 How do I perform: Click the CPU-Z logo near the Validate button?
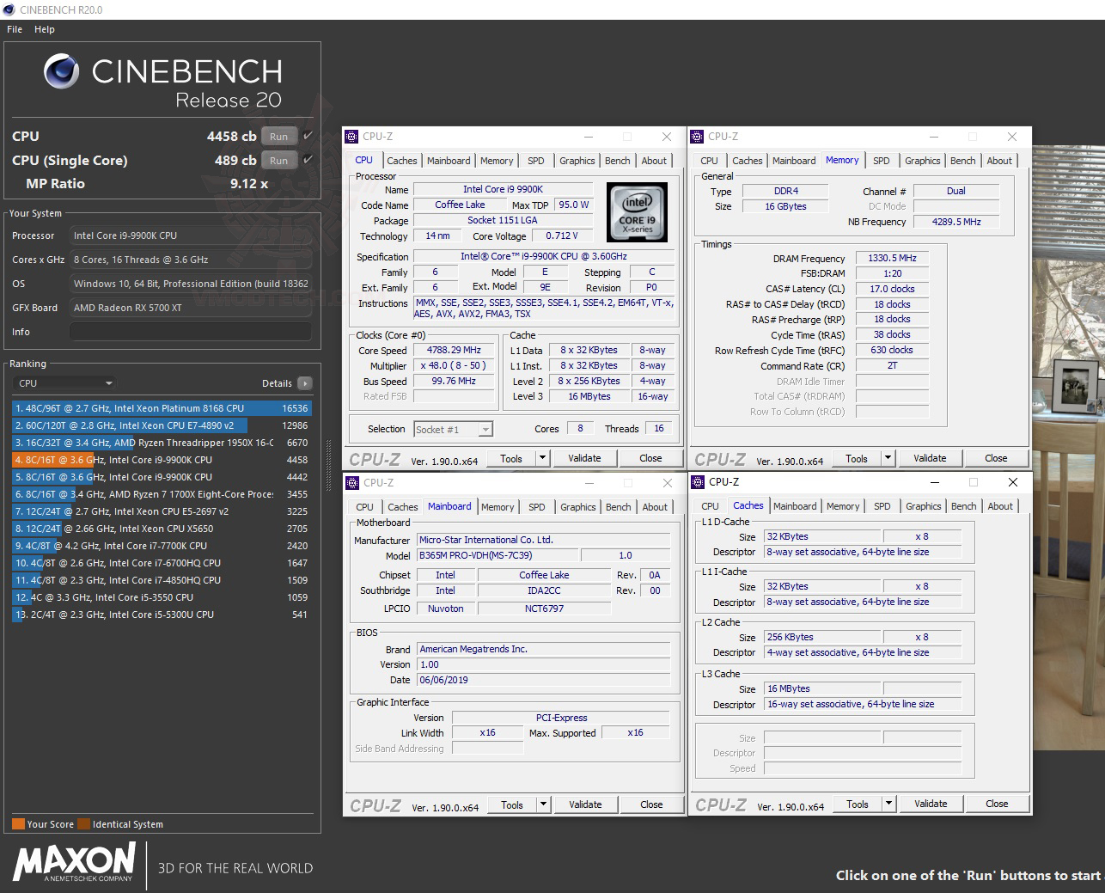(x=374, y=457)
